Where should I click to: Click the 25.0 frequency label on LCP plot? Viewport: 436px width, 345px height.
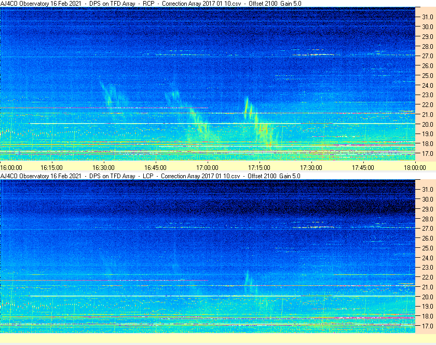[428, 248]
